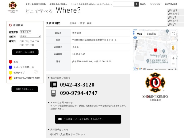184x138 pixels.
Task: Click the 18:00-22:00 training time cell
Action: [x=100, y=54]
